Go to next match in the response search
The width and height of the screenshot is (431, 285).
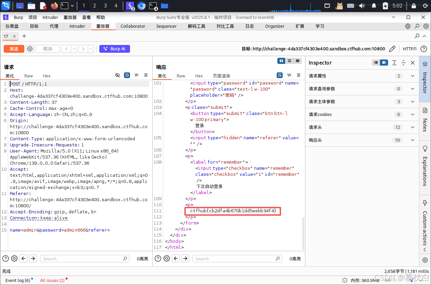pyautogui.click(x=185, y=259)
